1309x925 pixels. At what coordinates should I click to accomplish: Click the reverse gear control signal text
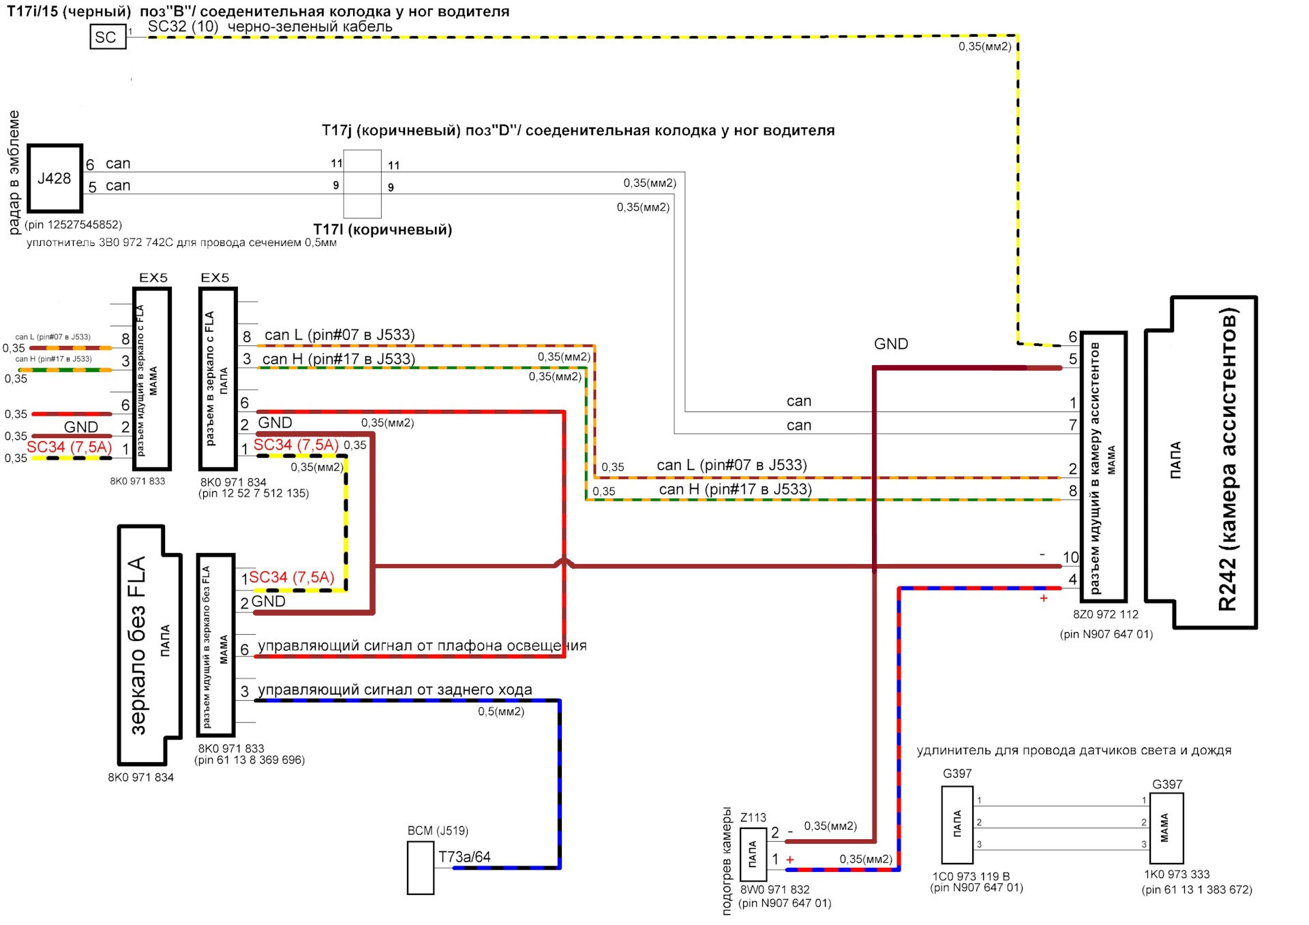[x=395, y=689]
